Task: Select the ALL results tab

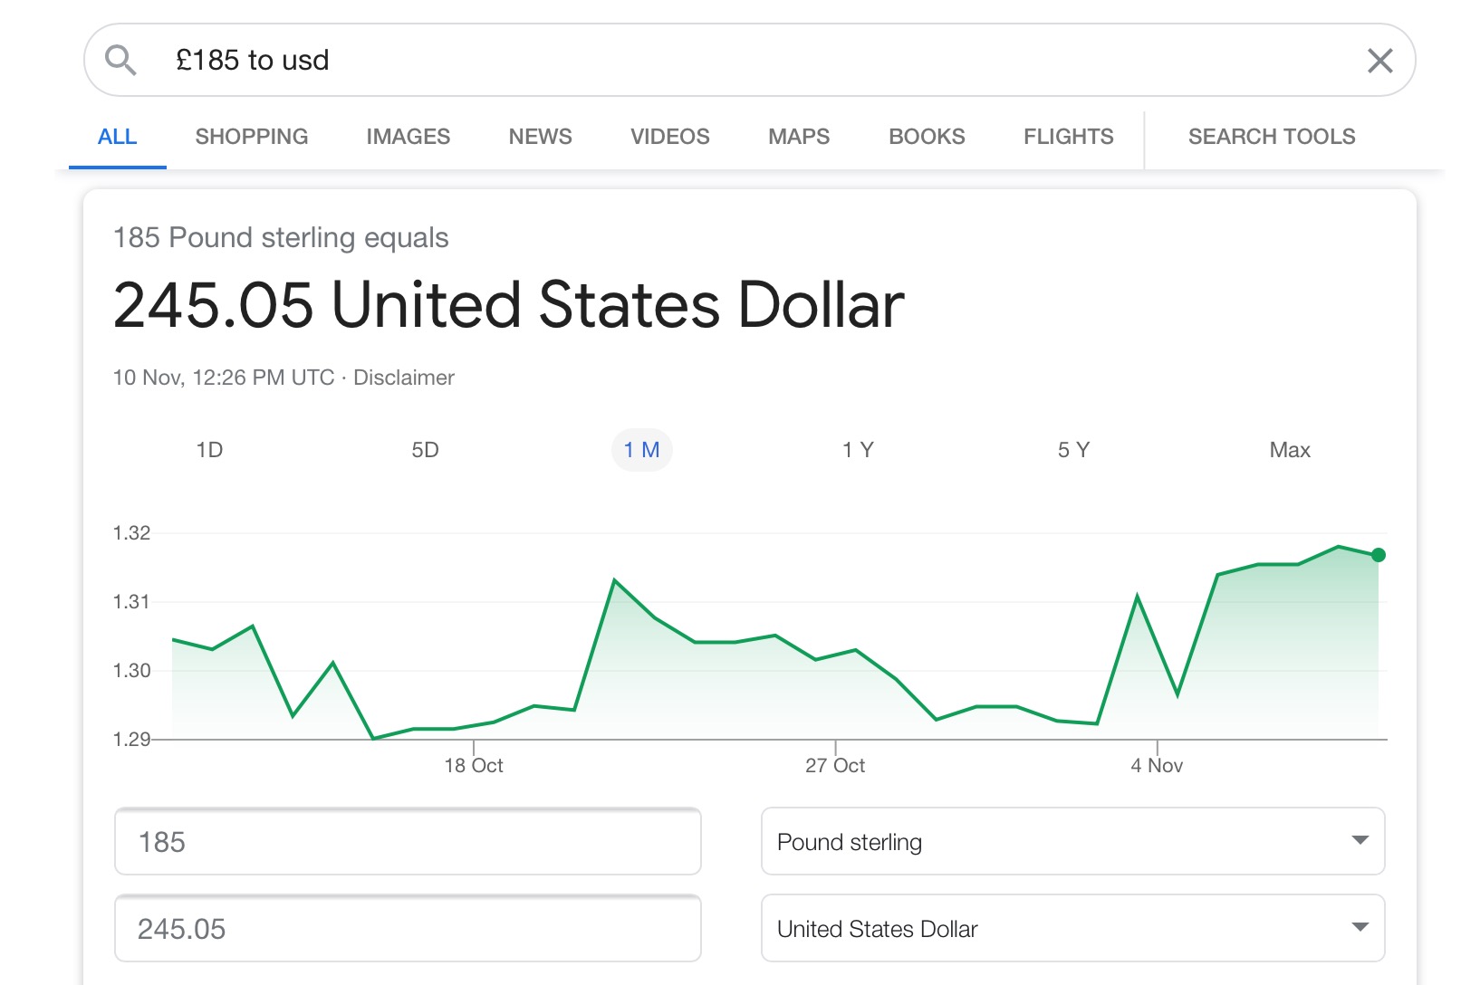Action: [117, 137]
